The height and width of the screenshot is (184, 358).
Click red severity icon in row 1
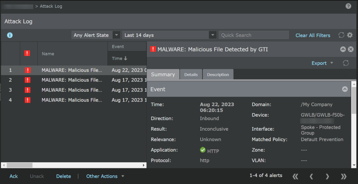point(28,70)
